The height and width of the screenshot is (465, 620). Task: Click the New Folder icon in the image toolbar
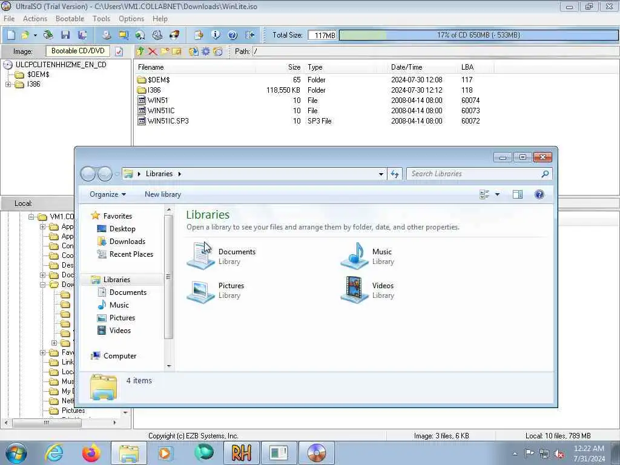(x=165, y=51)
